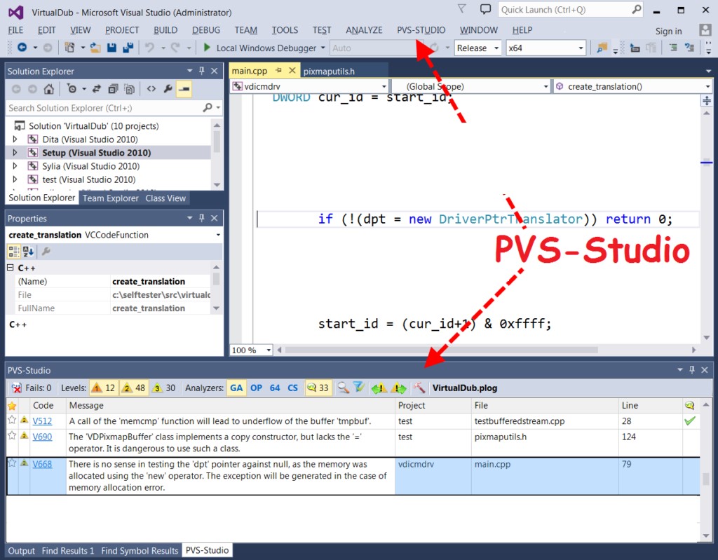Sync with active document in Solution Explorer

(x=96, y=89)
